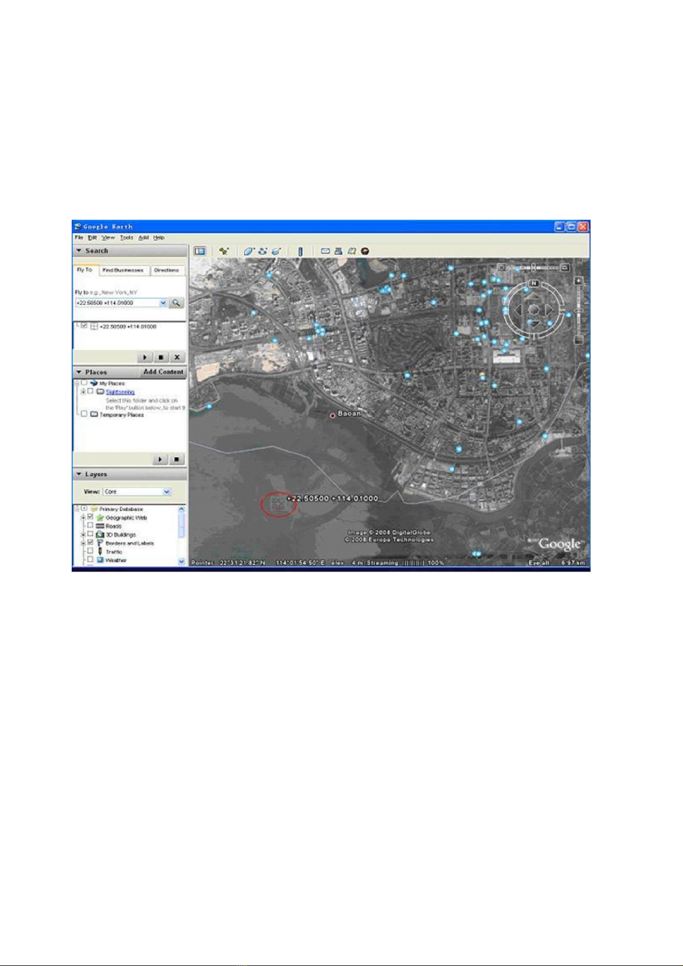Enable the Traffic layer checkbox
The width and height of the screenshot is (683, 966).
coord(90,551)
